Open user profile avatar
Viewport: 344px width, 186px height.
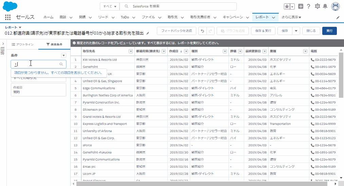(335, 6)
